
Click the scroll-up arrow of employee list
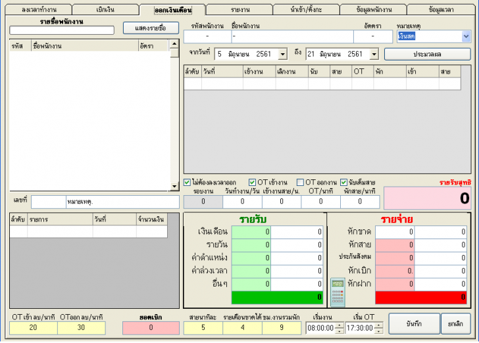click(x=174, y=44)
